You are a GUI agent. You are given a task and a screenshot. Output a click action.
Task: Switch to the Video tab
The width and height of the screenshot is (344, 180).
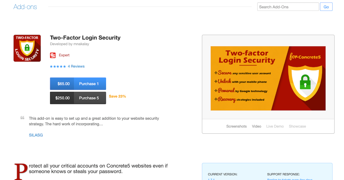(257, 126)
